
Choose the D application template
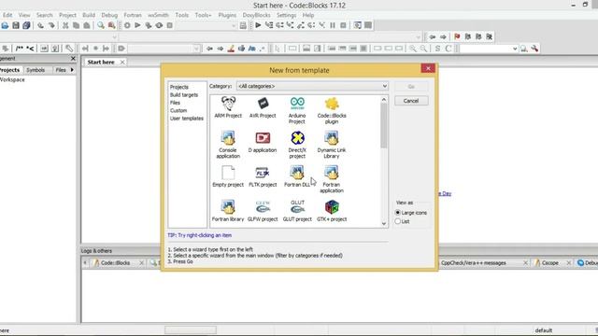263,142
